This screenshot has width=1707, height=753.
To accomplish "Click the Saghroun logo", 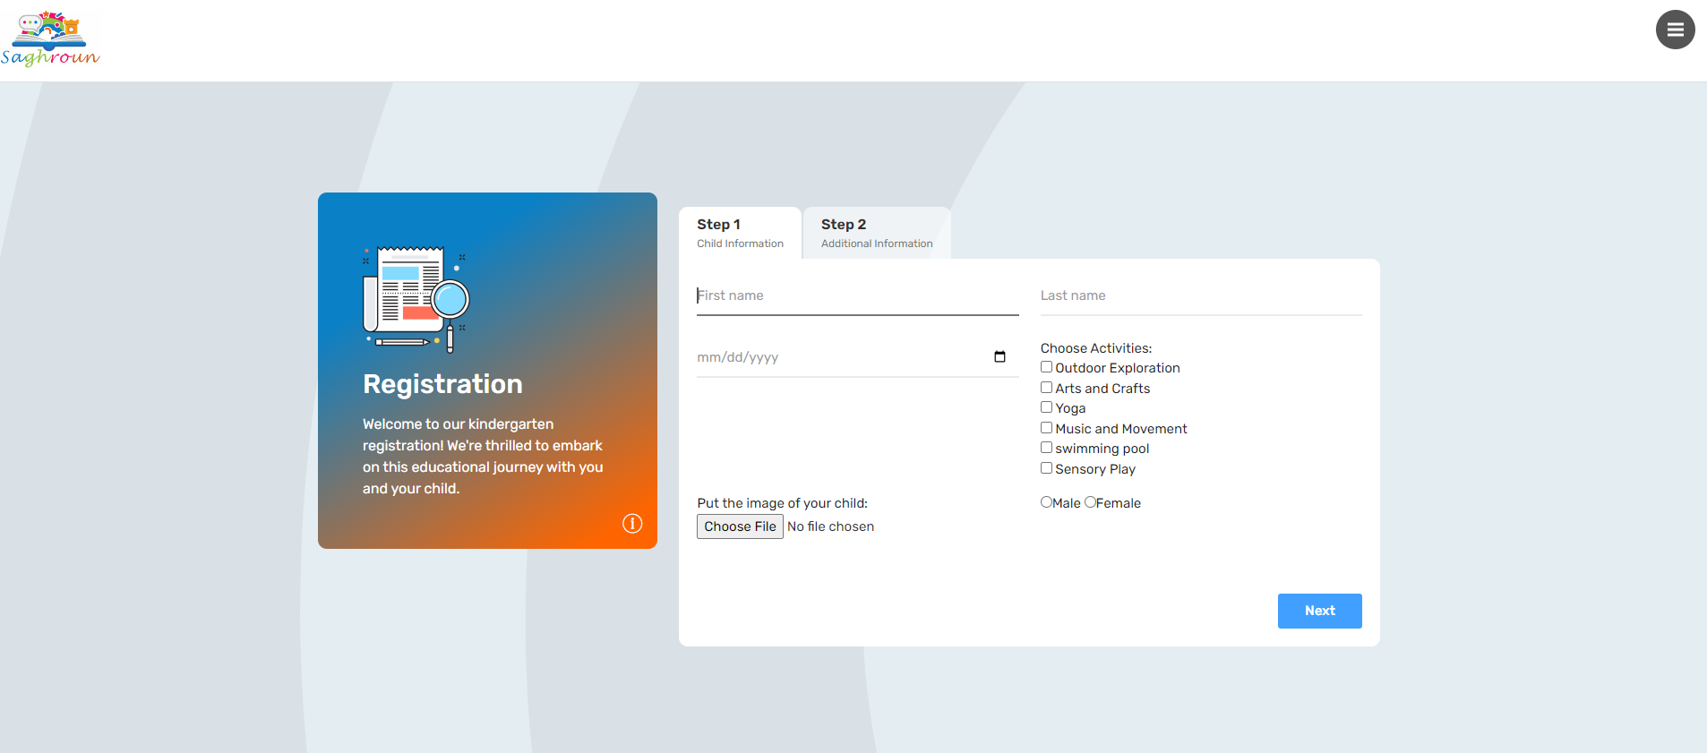I will coord(50,39).
